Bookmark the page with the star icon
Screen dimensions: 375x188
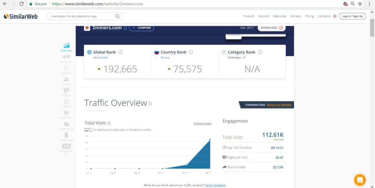(x=360, y=4)
